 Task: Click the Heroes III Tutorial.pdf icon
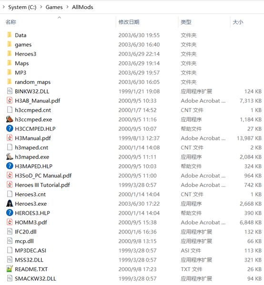pos(10,185)
